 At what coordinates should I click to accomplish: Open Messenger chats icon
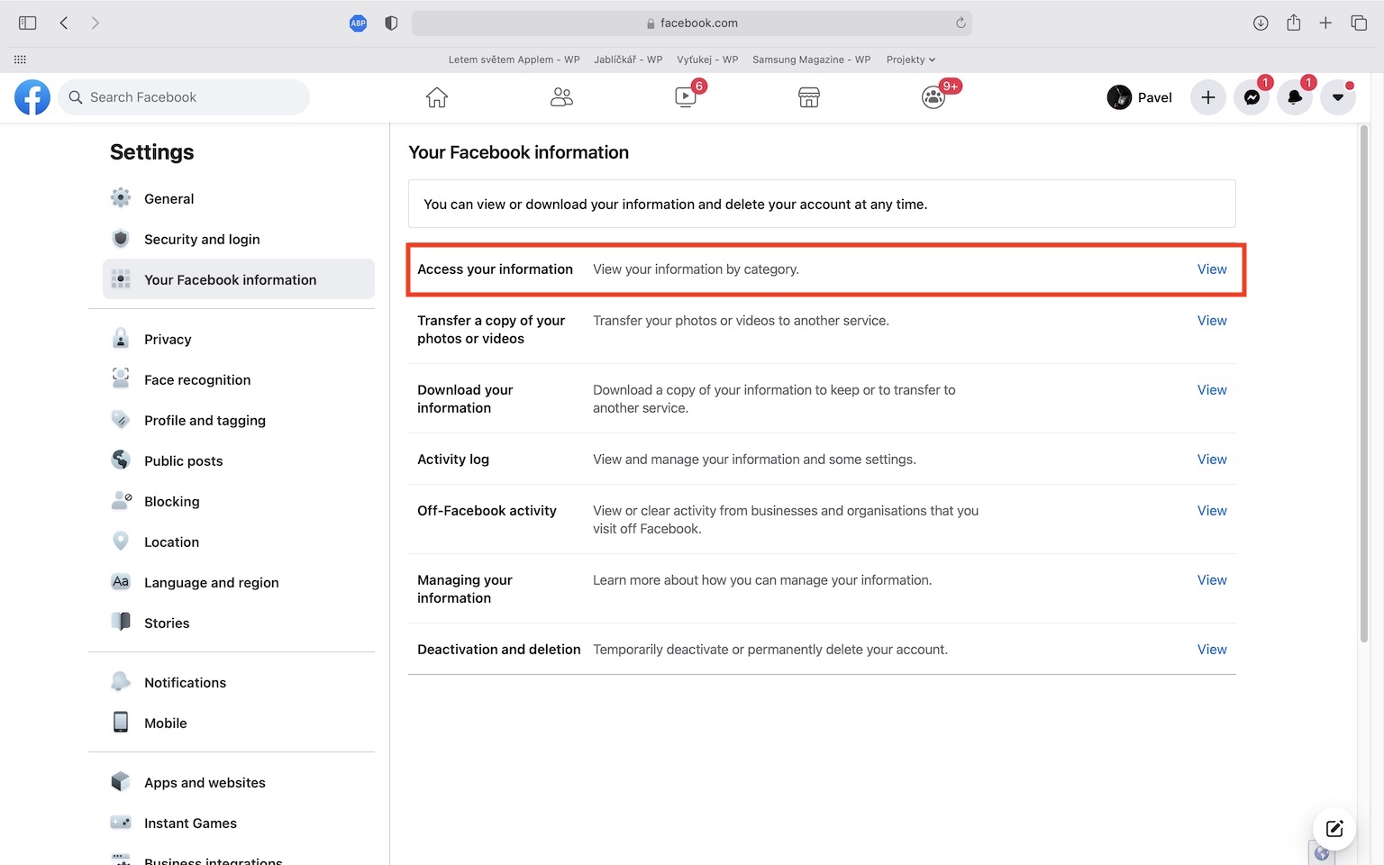[1252, 97]
